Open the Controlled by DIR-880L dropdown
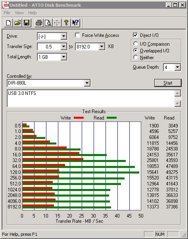This screenshot has width=188, height=239. [87, 83]
